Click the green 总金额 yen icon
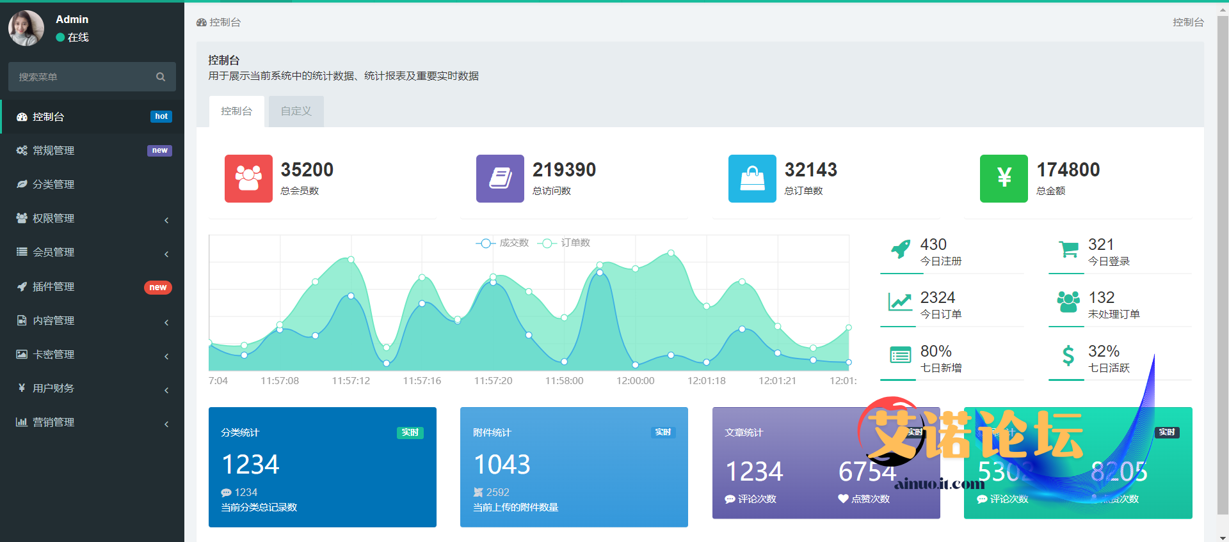The image size is (1229, 542). pos(1004,178)
